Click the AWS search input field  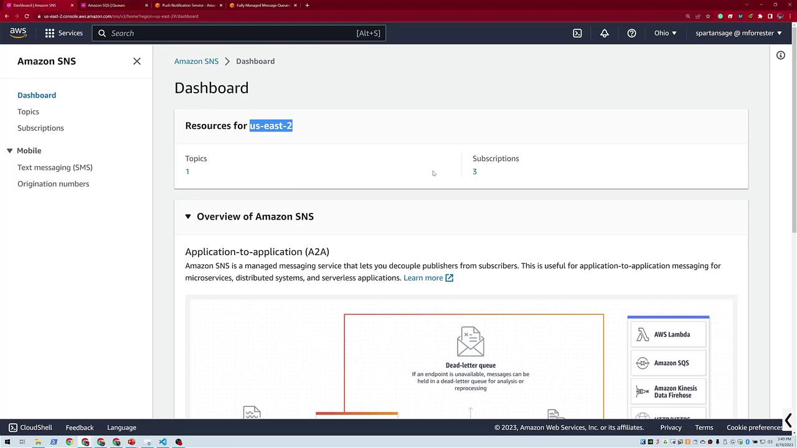click(x=239, y=33)
